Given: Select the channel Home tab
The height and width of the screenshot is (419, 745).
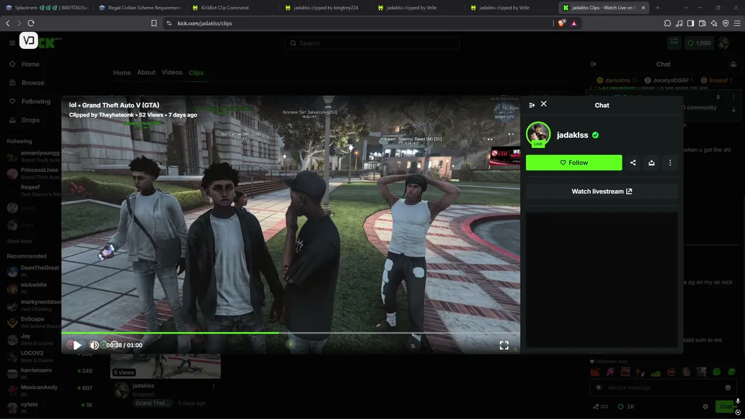Looking at the screenshot, I should point(122,73).
